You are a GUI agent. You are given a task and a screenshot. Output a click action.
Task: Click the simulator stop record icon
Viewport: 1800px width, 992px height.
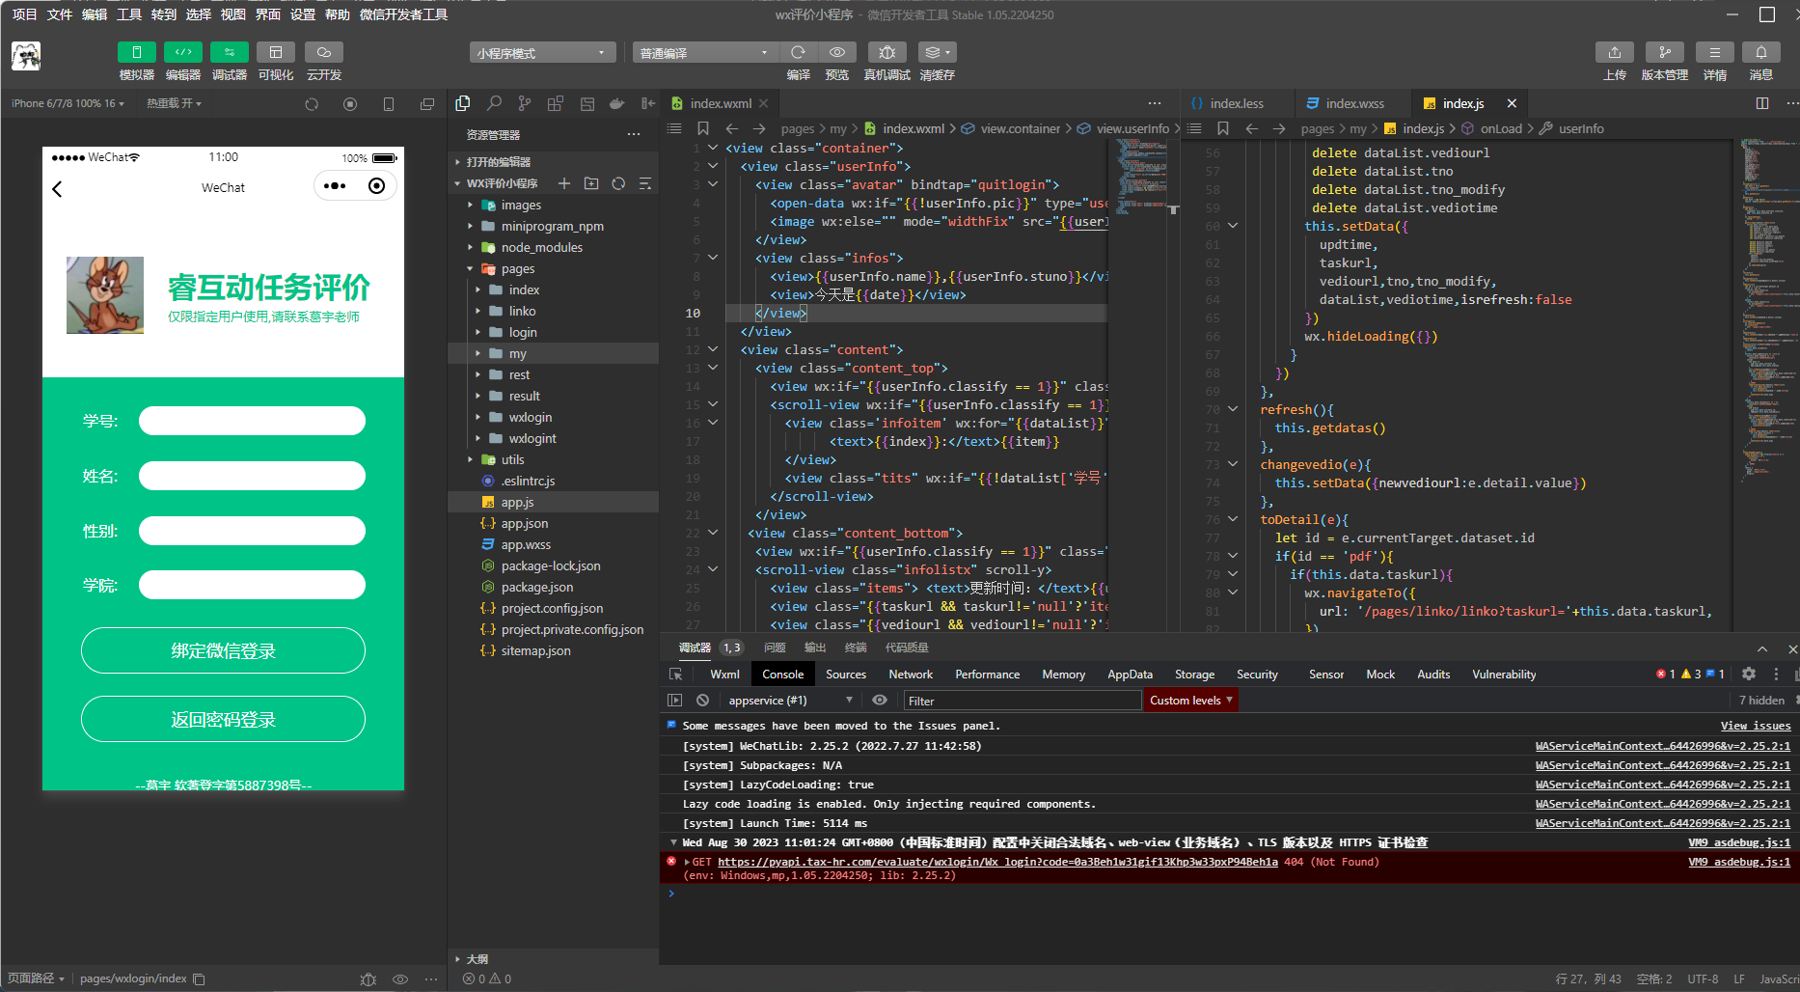point(350,104)
